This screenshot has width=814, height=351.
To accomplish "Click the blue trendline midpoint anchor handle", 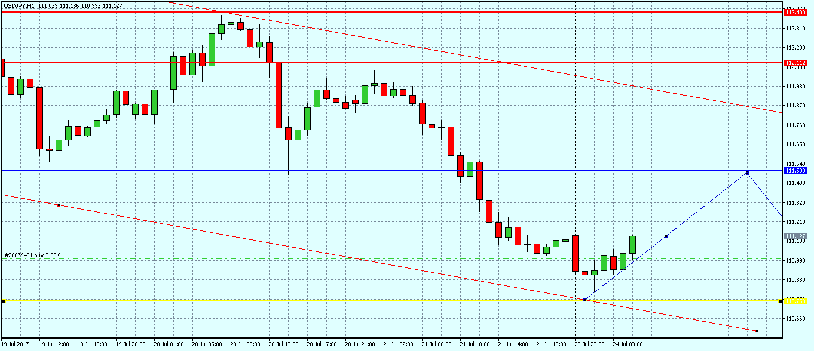I will pos(666,236).
